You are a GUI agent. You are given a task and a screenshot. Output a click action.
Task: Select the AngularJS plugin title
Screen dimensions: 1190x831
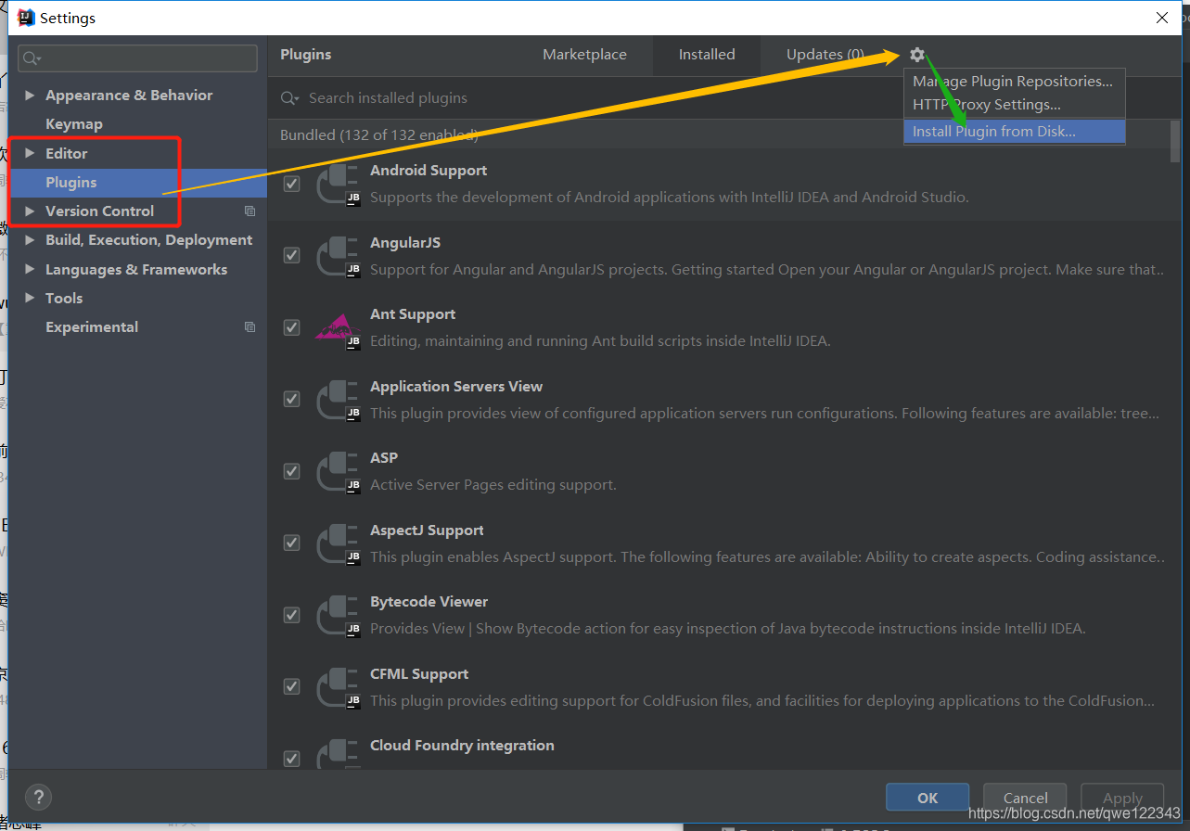tap(405, 243)
